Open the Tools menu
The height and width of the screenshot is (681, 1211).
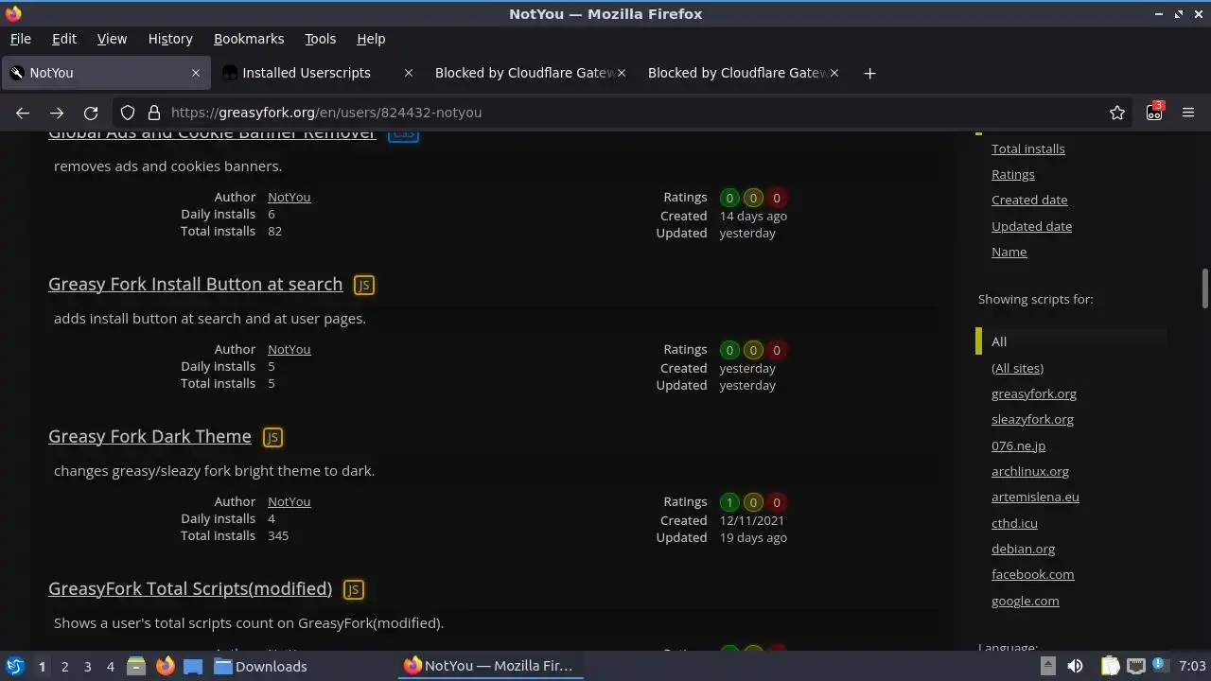pos(320,39)
